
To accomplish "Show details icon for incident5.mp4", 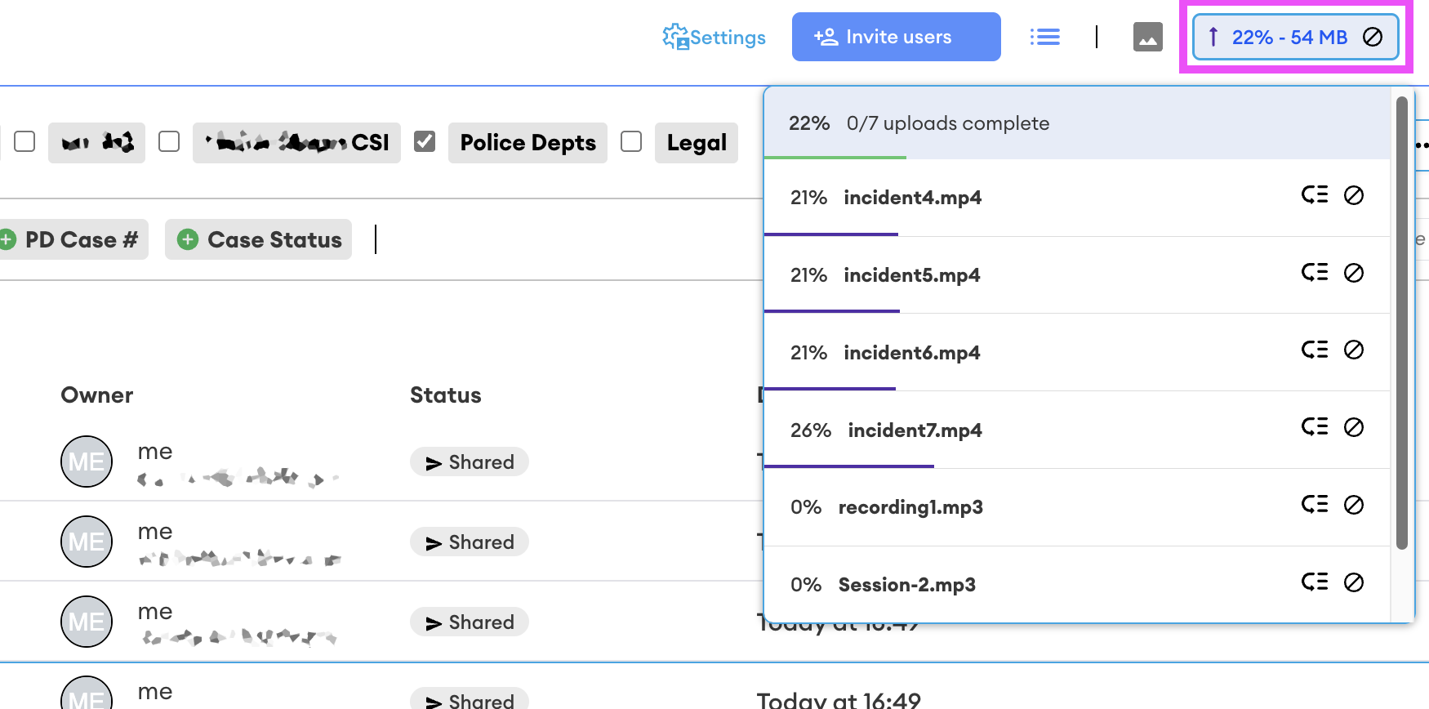I will click(x=1314, y=272).
